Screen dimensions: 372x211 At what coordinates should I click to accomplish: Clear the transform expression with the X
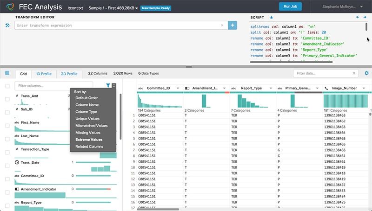[x=222, y=25]
